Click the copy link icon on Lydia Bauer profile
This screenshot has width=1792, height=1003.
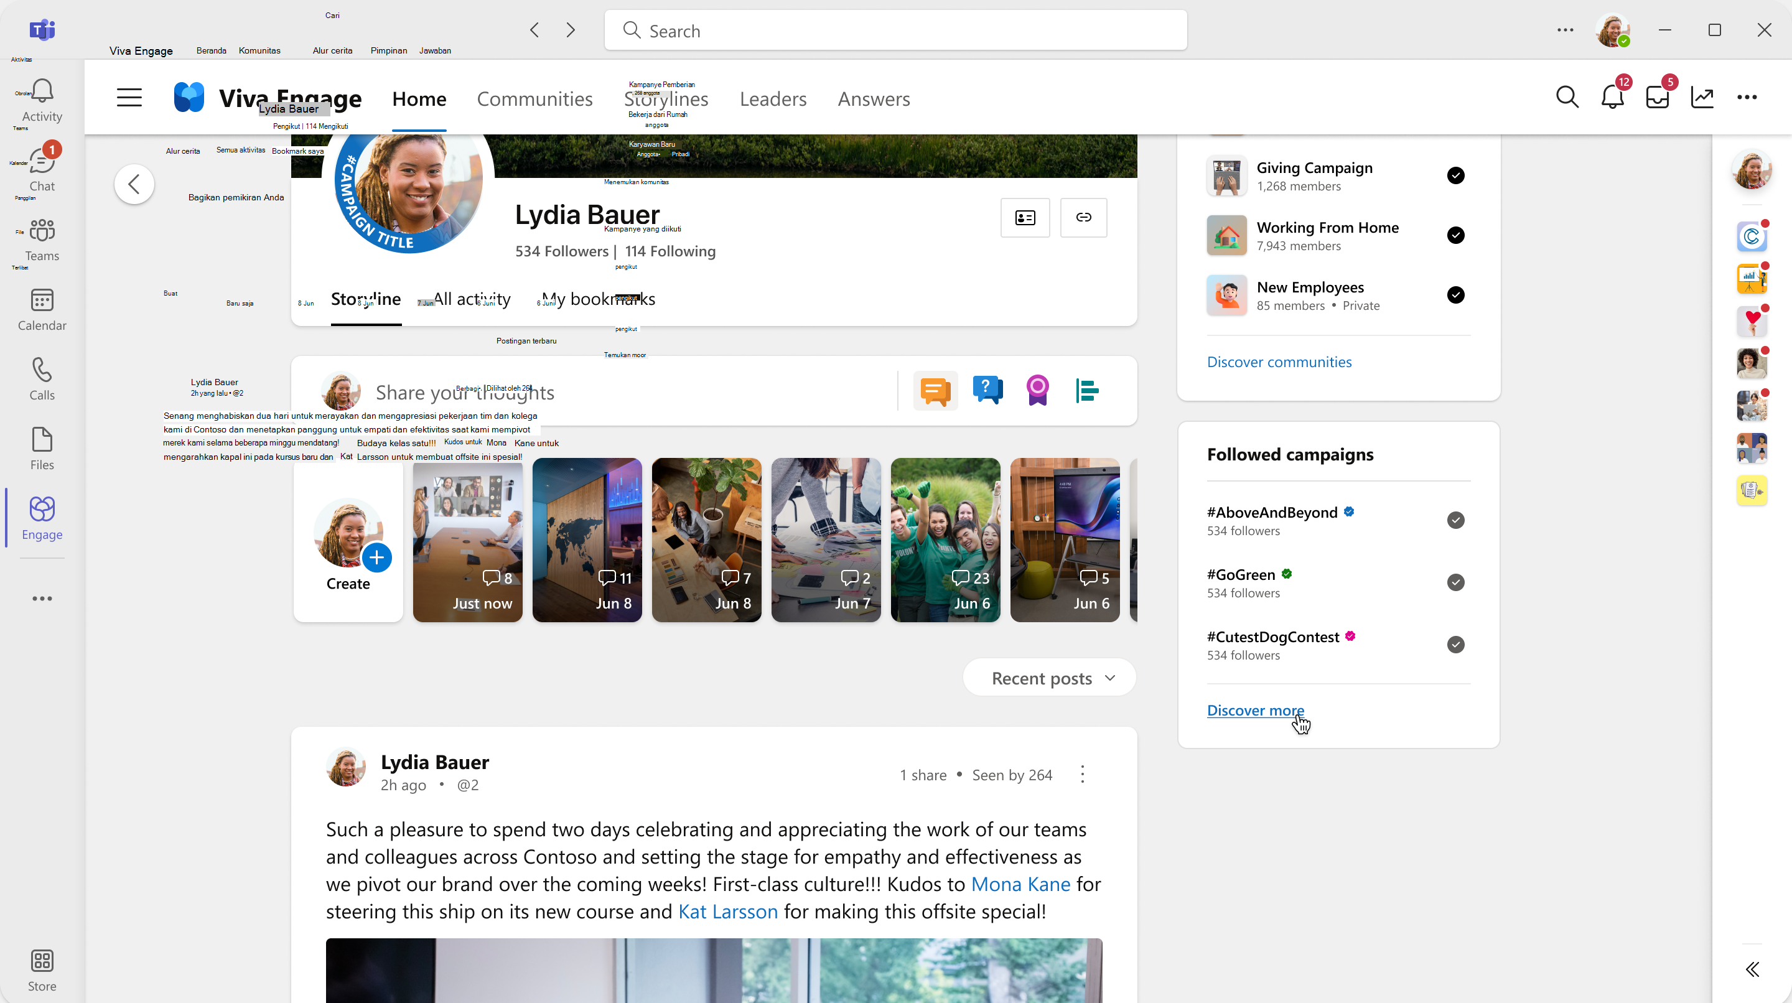pos(1083,217)
